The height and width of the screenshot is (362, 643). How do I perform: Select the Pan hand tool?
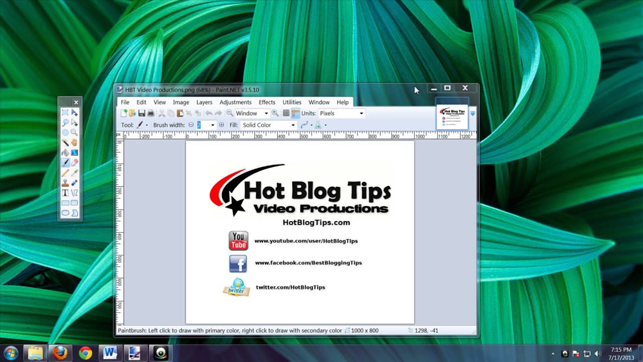coord(74,143)
